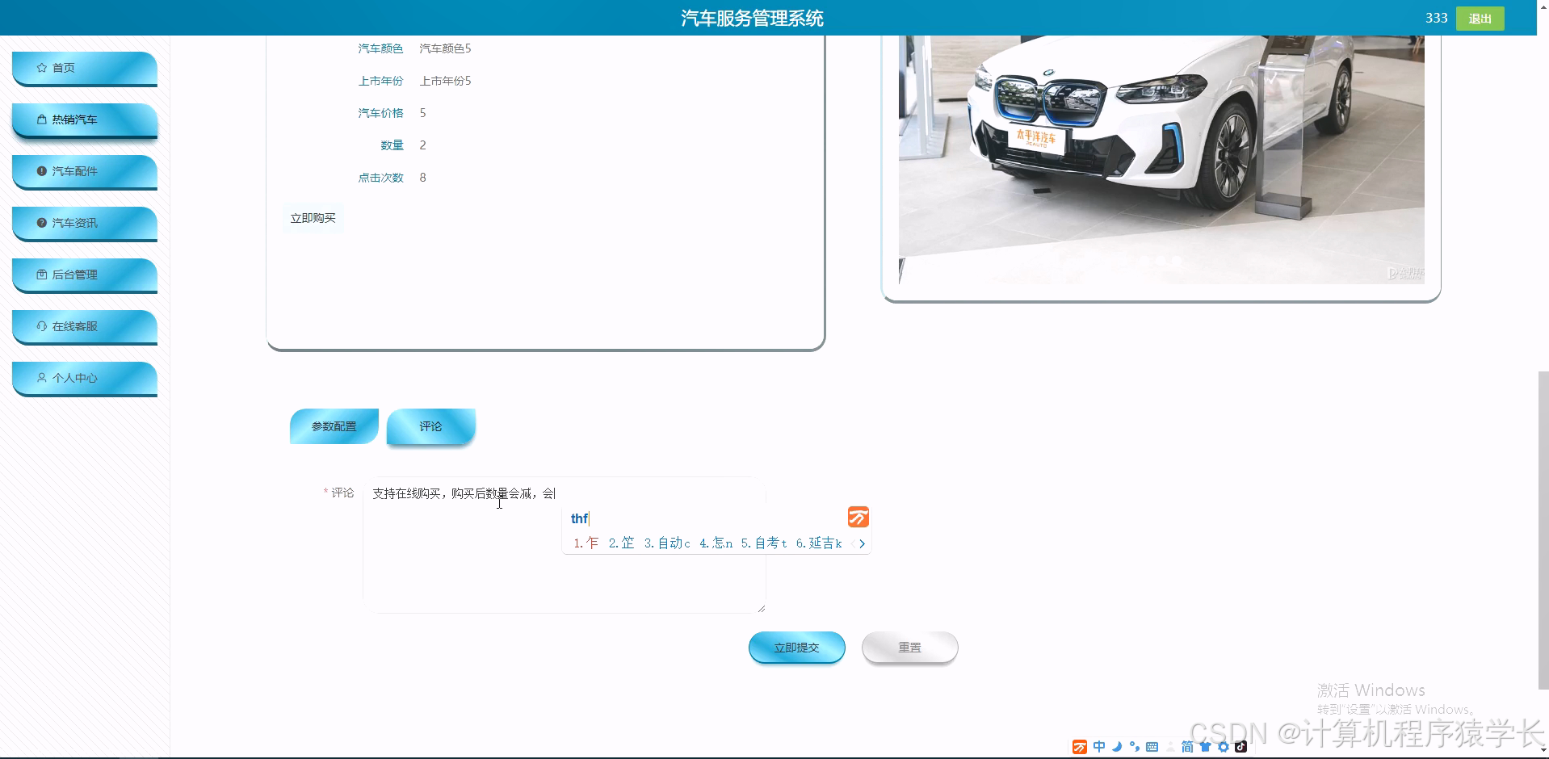
Task: Click the 立即购买 purchase button
Action: click(312, 217)
